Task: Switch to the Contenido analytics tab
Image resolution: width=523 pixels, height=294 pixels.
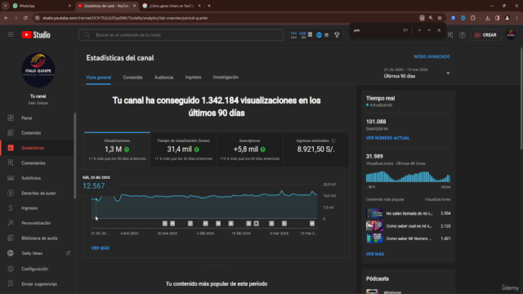Action: point(132,78)
